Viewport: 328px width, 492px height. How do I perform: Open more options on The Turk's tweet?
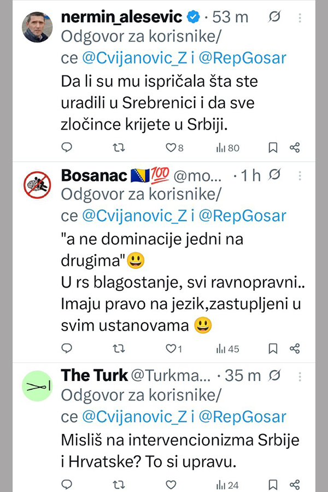pos(300,376)
